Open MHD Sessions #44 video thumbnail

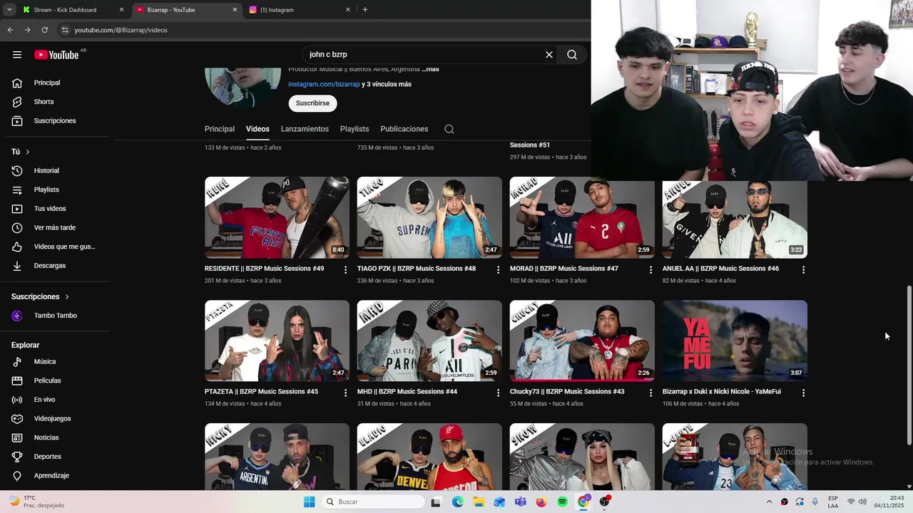point(429,341)
